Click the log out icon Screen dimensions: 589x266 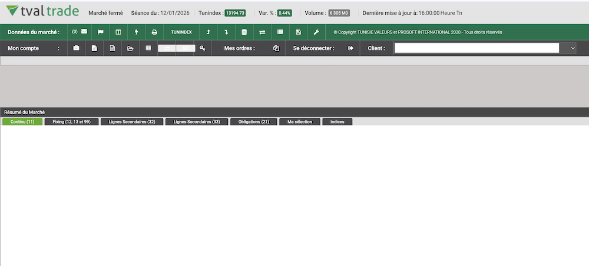350,48
